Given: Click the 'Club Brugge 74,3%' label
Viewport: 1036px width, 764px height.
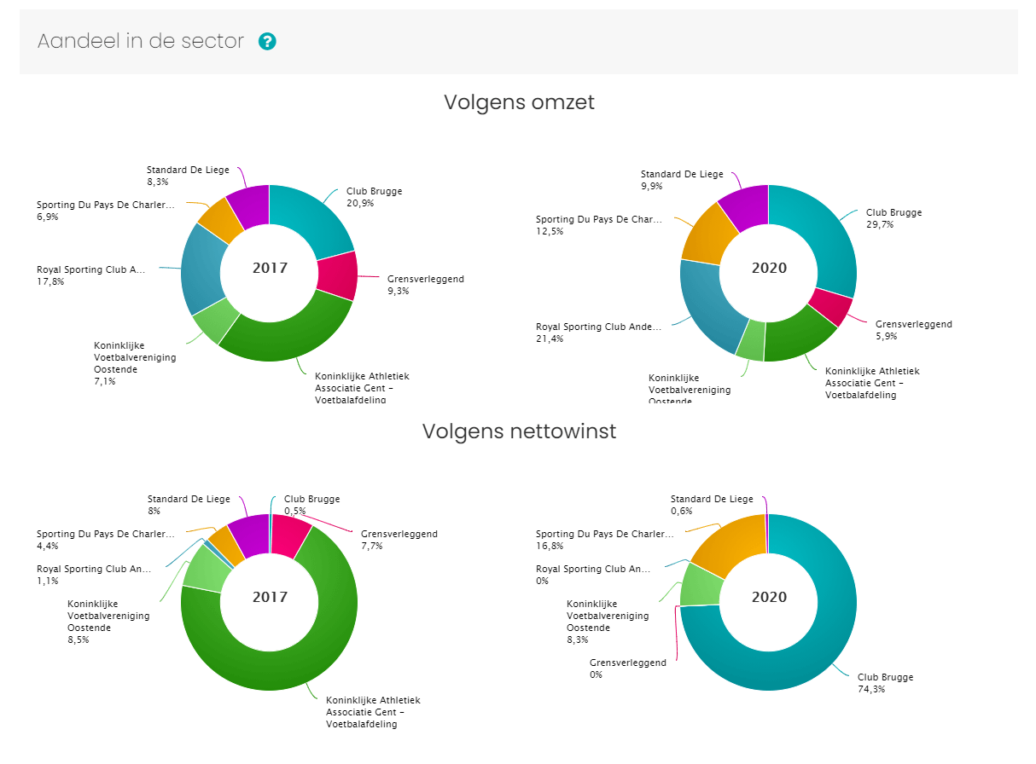Looking at the screenshot, I should pos(885,683).
